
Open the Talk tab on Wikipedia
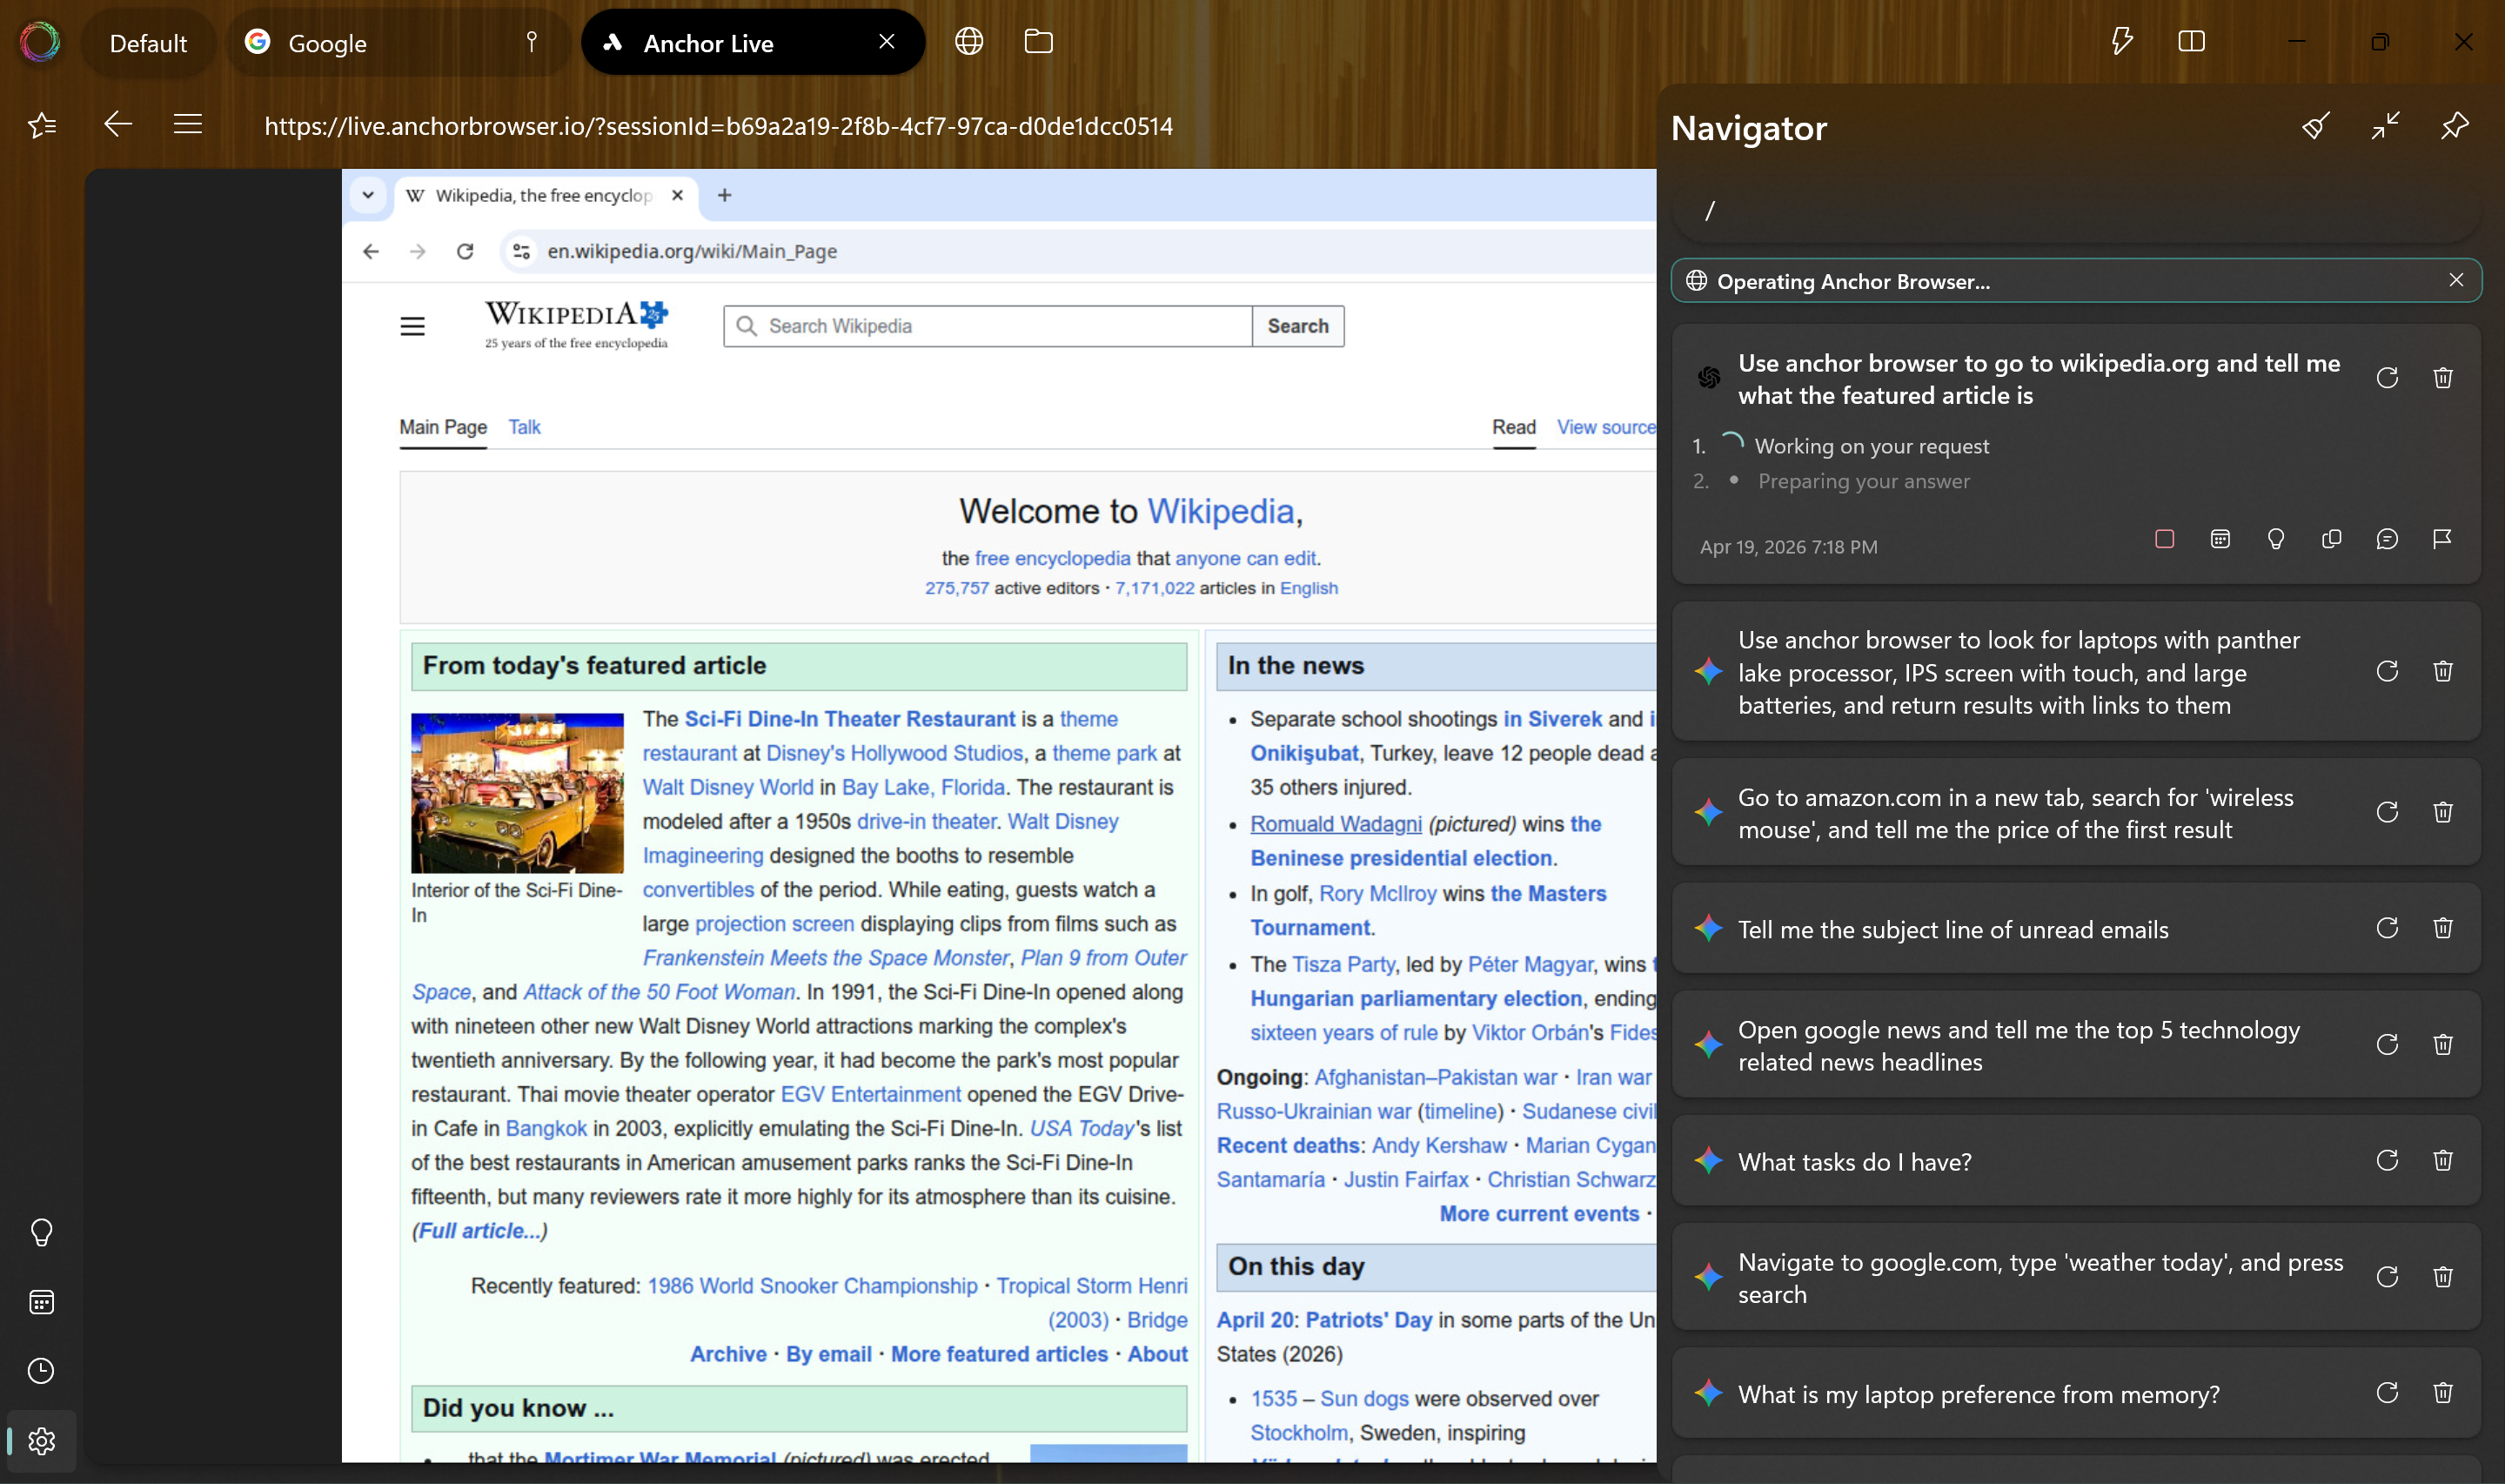[x=524, y=427]
